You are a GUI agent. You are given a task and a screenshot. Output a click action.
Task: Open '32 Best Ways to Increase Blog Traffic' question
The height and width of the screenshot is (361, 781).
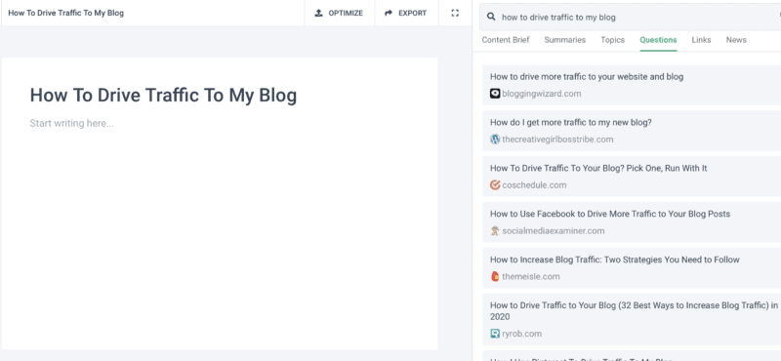(x=634, y=311)
